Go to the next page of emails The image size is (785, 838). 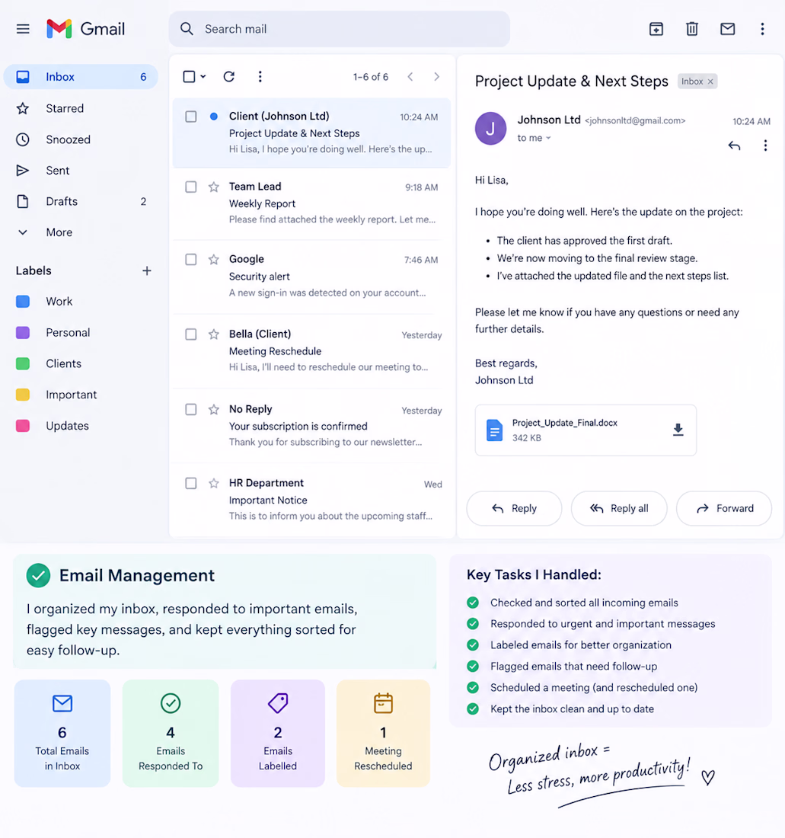tap(437, 76)
